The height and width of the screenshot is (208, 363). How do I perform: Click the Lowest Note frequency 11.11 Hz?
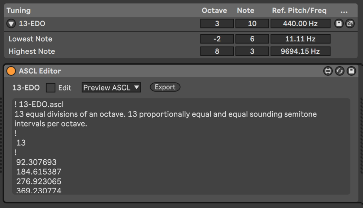click(x=300, y=39)
